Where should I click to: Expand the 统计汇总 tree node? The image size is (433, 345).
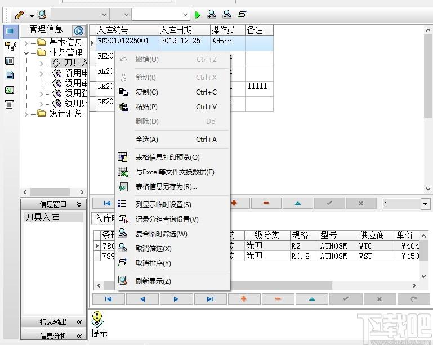[x=26, y=114]
